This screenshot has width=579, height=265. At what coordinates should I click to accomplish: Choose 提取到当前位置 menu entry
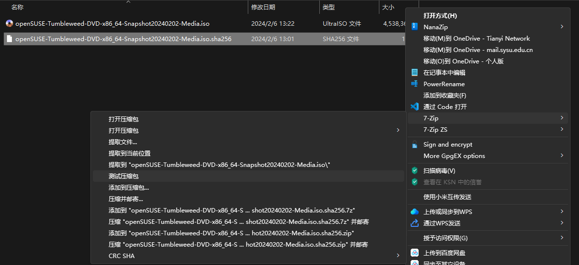pos(130,153)
